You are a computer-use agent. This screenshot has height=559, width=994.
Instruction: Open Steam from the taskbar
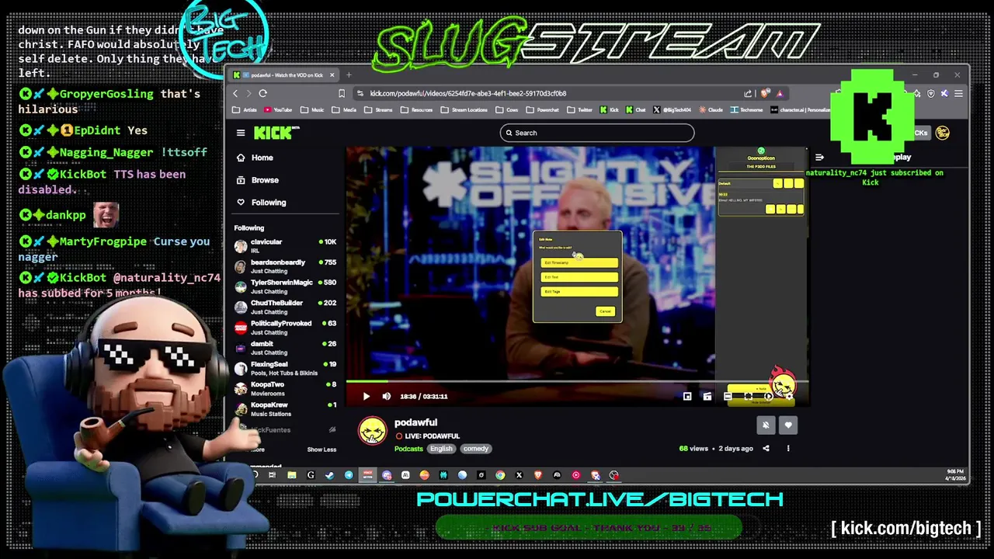pos(329,475)
